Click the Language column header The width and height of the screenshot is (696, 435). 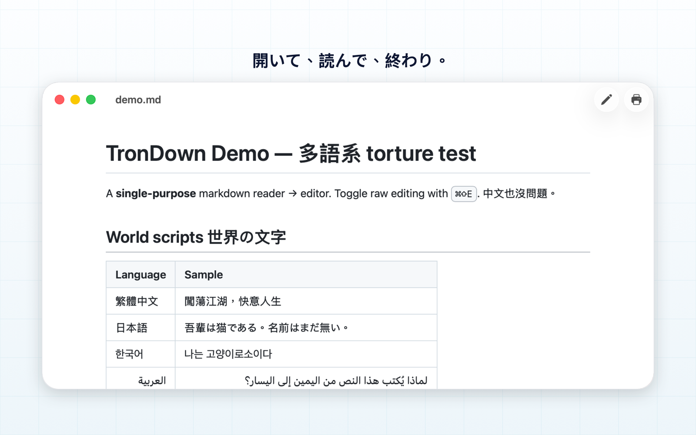(141, 274)
